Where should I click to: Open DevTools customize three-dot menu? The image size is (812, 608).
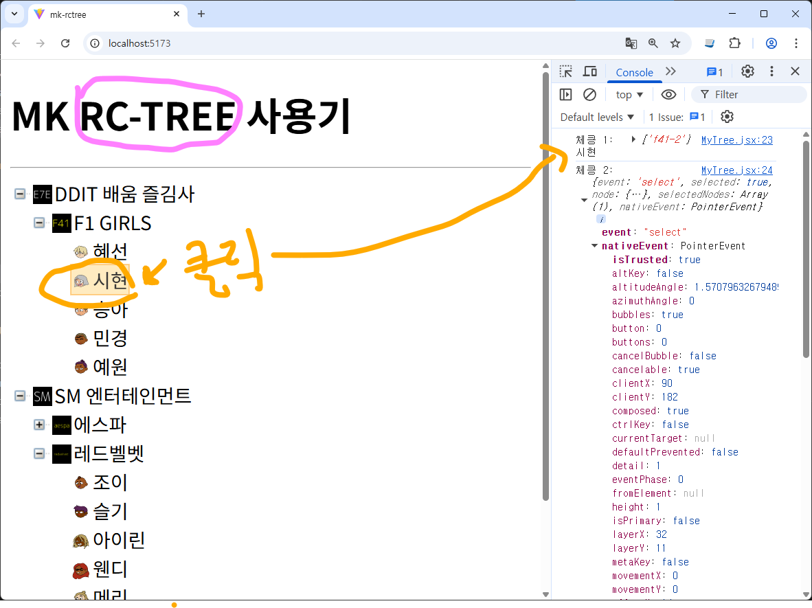coord(771,71)
